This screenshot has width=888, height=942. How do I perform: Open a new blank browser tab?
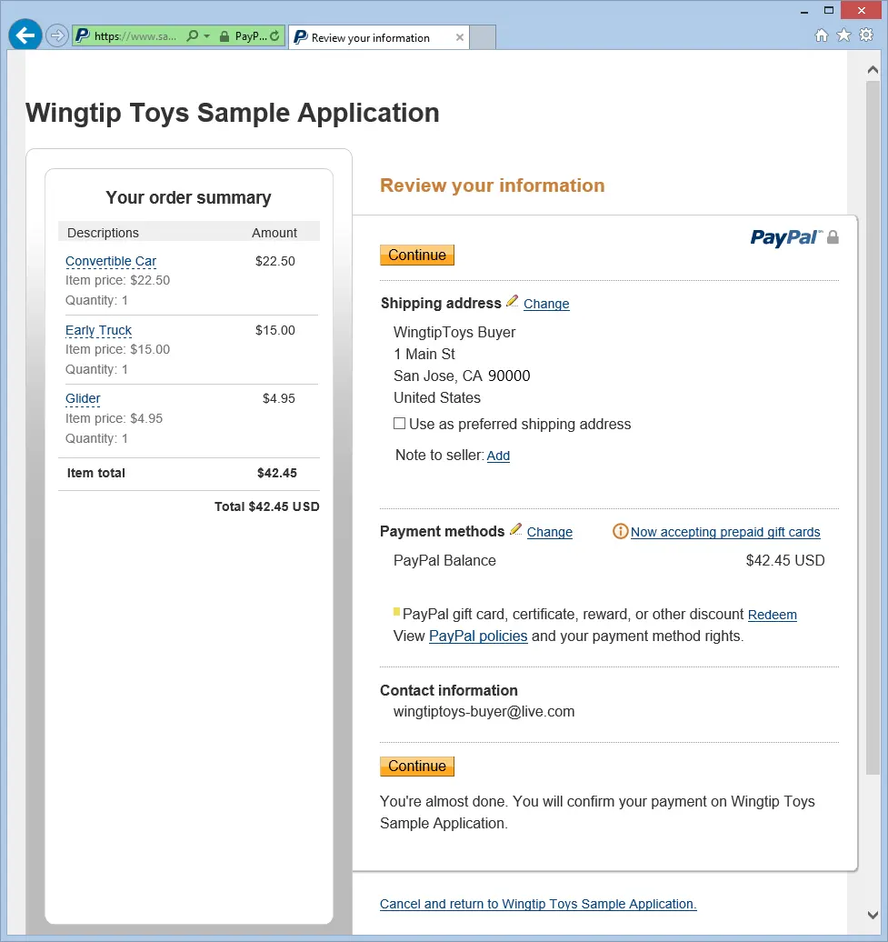(482, 37)
